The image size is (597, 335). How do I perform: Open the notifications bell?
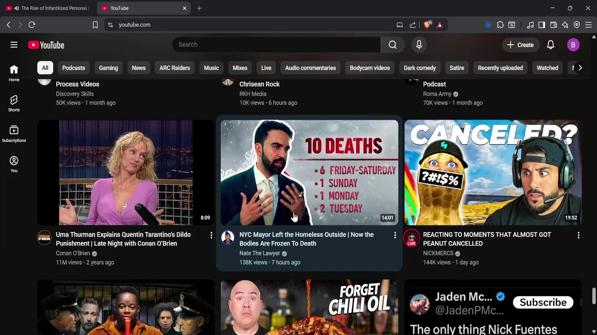(x=550, y=45)
